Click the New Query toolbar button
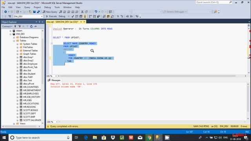This screenshot has height=141, width=251. [50, 12]
